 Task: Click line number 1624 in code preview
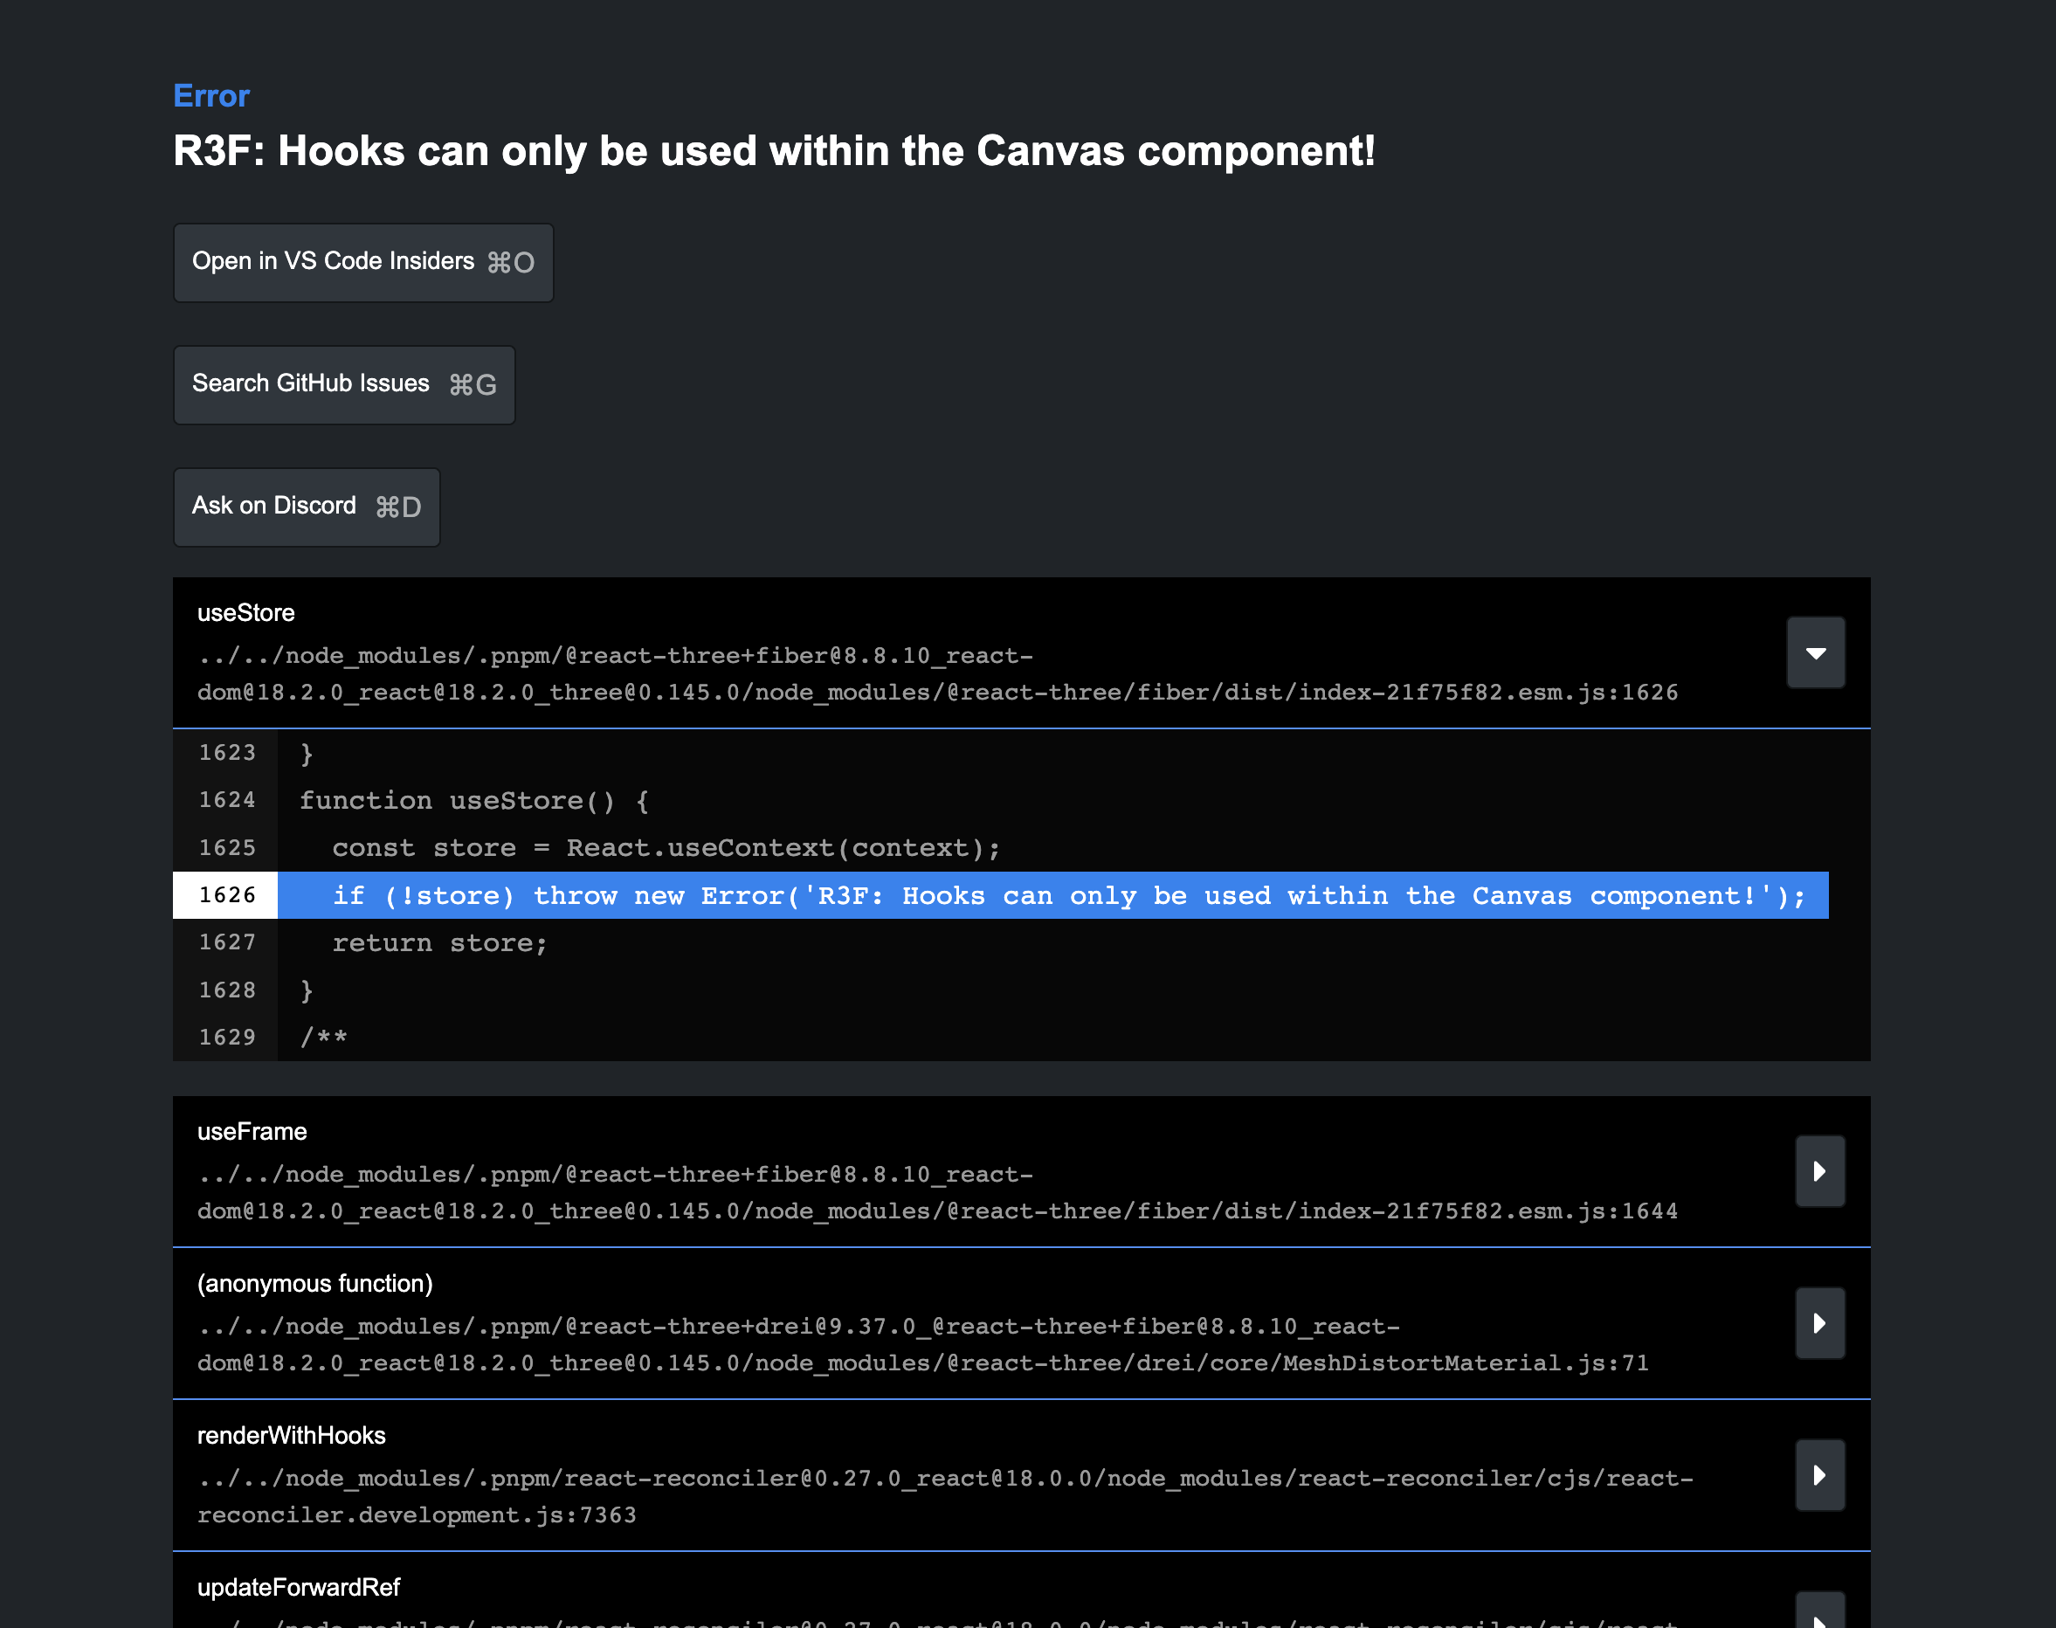227,800
